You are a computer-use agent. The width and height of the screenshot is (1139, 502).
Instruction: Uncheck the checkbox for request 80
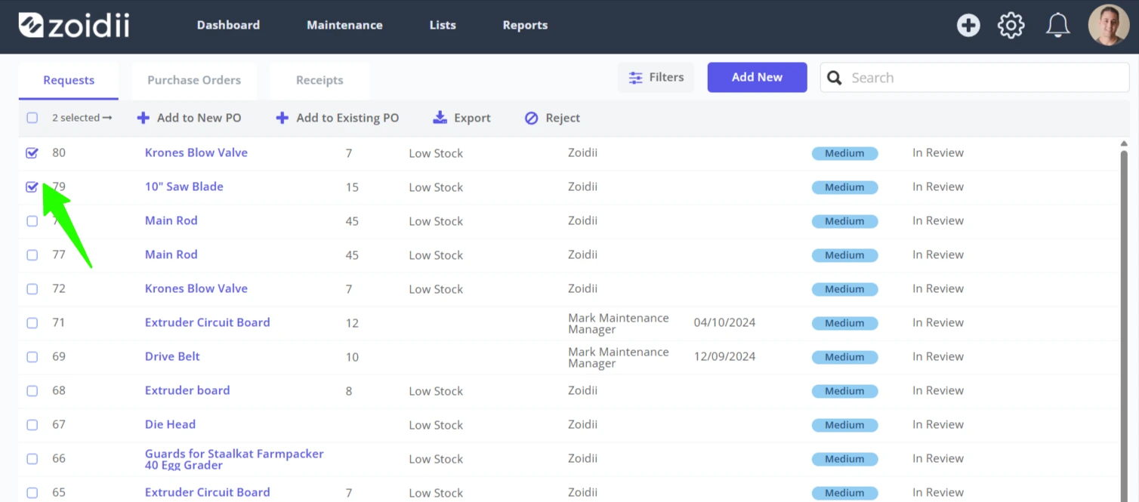pyautogui.click(x=32, y=152)
